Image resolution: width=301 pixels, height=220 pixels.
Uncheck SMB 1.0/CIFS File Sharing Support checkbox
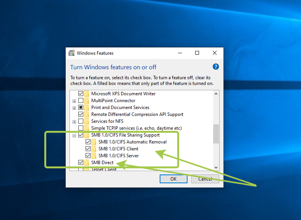click(x=81, y=135)
